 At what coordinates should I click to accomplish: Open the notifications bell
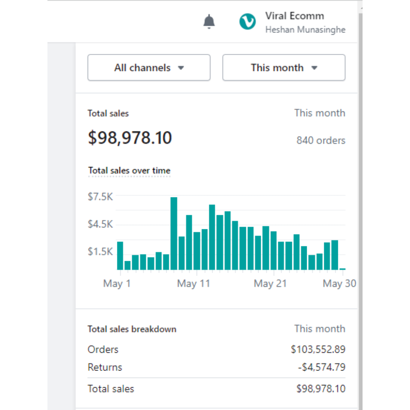point(209,22)
